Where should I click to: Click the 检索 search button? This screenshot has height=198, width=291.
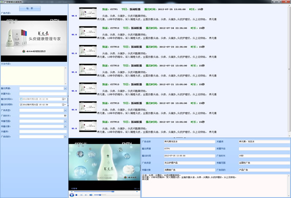tap(30, 9)
